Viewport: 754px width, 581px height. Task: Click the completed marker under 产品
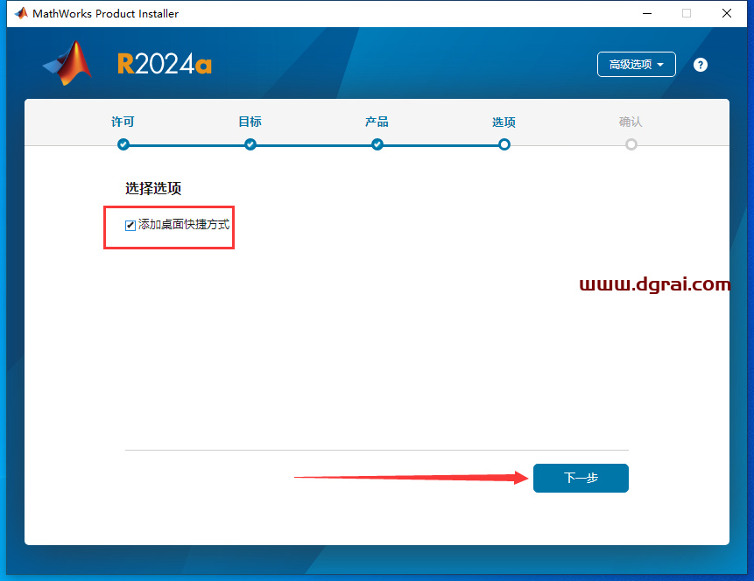[x=377, y=144]
